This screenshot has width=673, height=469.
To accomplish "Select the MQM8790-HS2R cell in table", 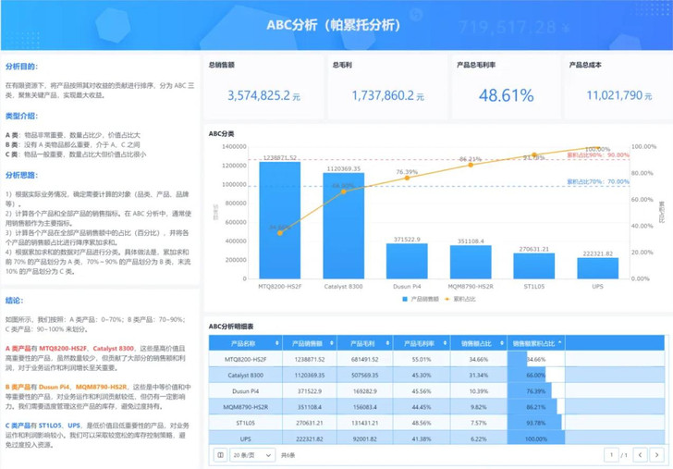I will 246,407.
